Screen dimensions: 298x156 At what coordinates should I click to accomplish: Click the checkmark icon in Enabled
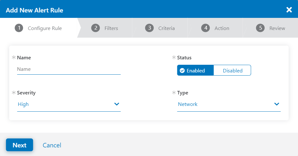[x=182, y=71]
